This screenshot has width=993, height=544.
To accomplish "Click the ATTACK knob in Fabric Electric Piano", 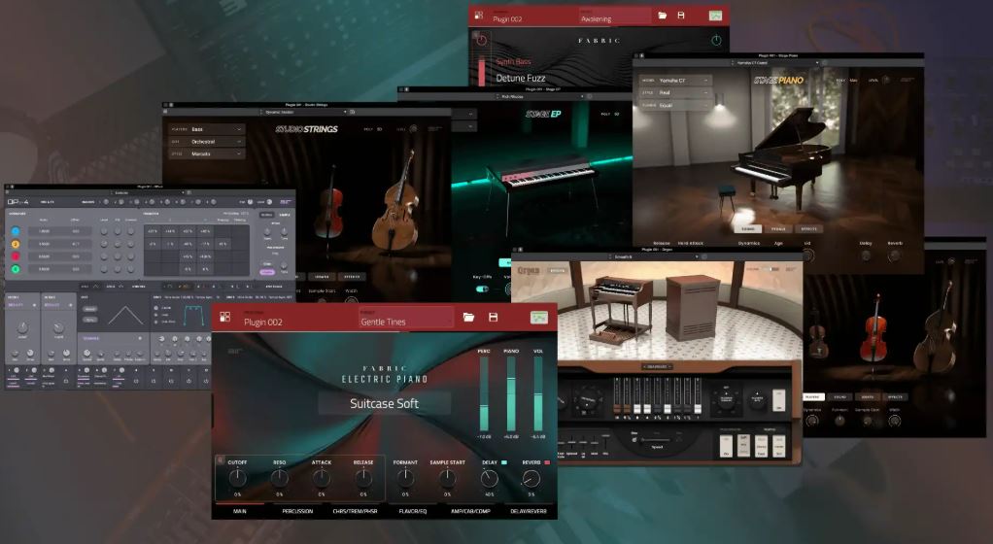I will point(321,478).
